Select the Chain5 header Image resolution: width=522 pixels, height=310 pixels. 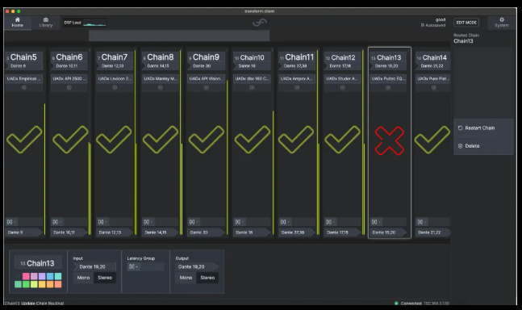(x=23, y=61)
